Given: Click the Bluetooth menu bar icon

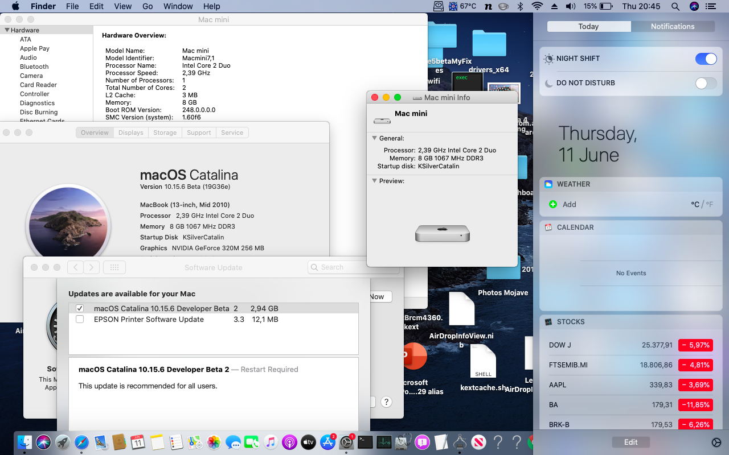Looking at the screenshot, I should tap(519, 6).
